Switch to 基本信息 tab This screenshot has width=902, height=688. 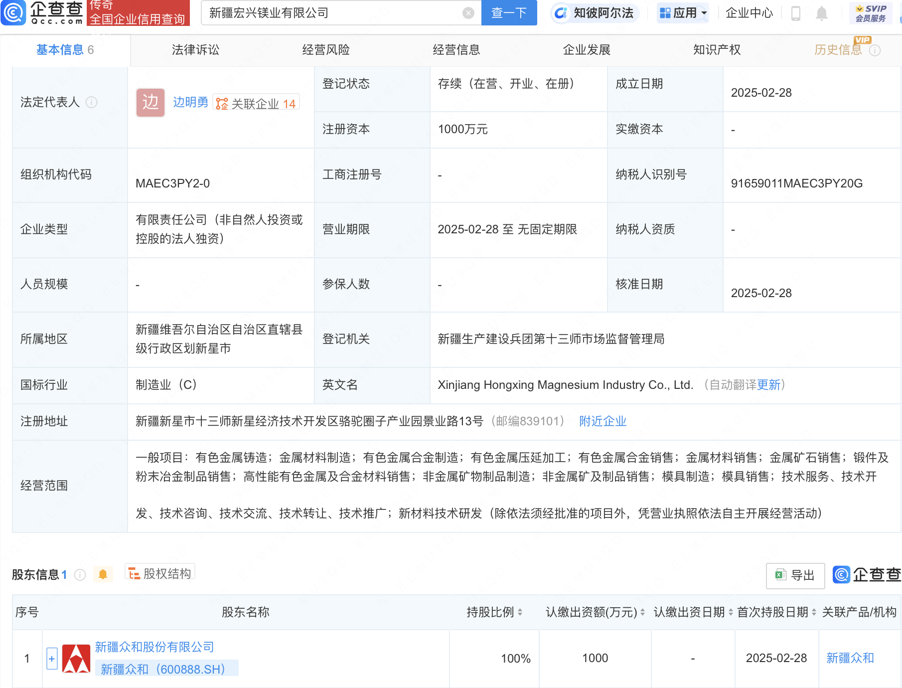pyautogui.click(x=65, y=50)
